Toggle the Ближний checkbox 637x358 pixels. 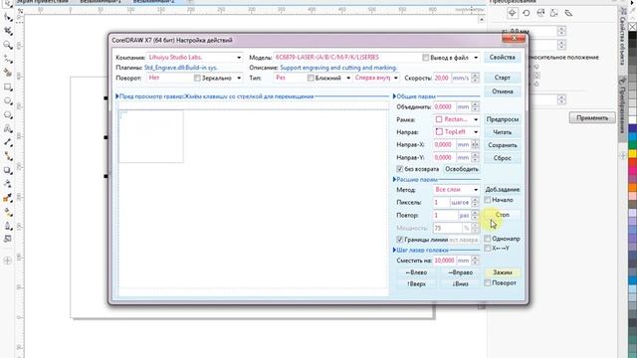point(311,78)
